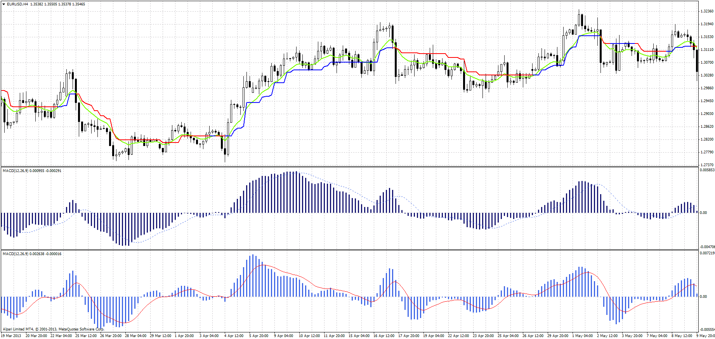Click the 10 Apr 12:00 time label

click(x=309, y=336)
